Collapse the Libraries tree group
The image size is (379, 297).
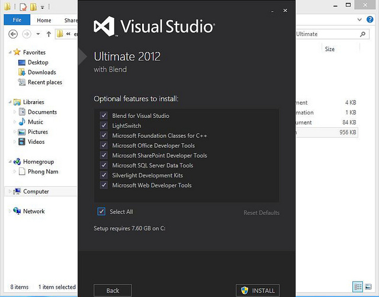pos(10,102)
